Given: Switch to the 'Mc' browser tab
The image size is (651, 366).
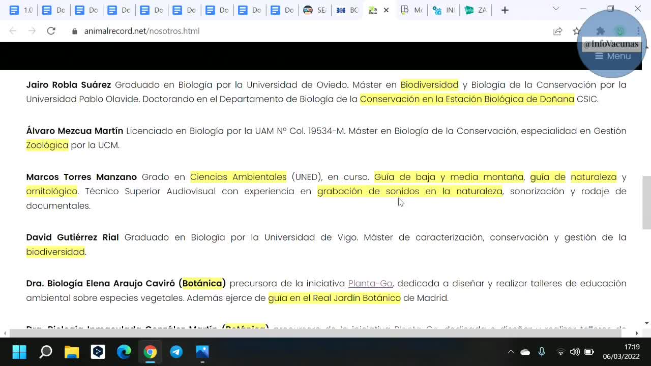Looking at the screenshot, I should tap(412, 10).
